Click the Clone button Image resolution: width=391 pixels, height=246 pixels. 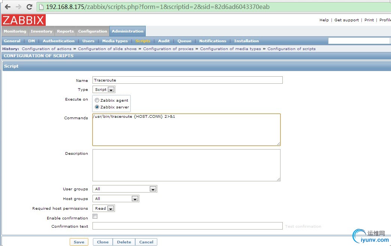tap(103, 242)
